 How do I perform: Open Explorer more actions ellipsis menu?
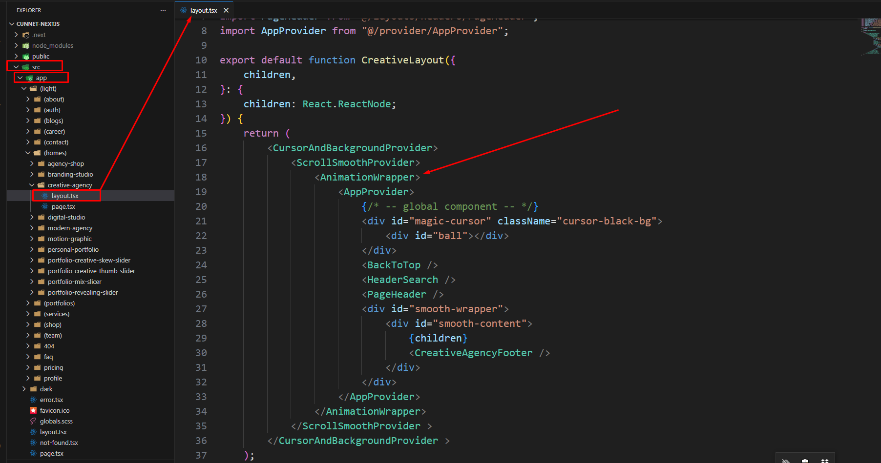[163, 10]
